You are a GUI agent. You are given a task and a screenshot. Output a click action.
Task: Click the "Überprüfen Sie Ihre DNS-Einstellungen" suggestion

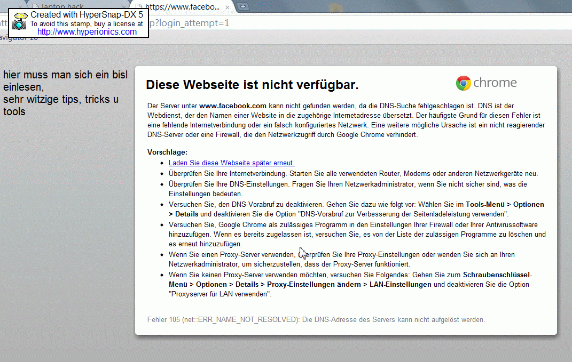click(348, 189)
